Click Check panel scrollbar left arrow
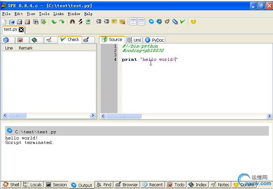Viewport: 273px width, 189px height. (x=5, y=115)
